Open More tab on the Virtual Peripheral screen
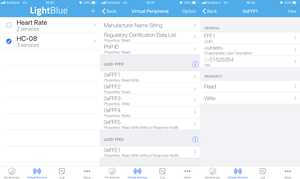Image resolution: width=300 pixels, height=179 pixels. pos(187,173)
